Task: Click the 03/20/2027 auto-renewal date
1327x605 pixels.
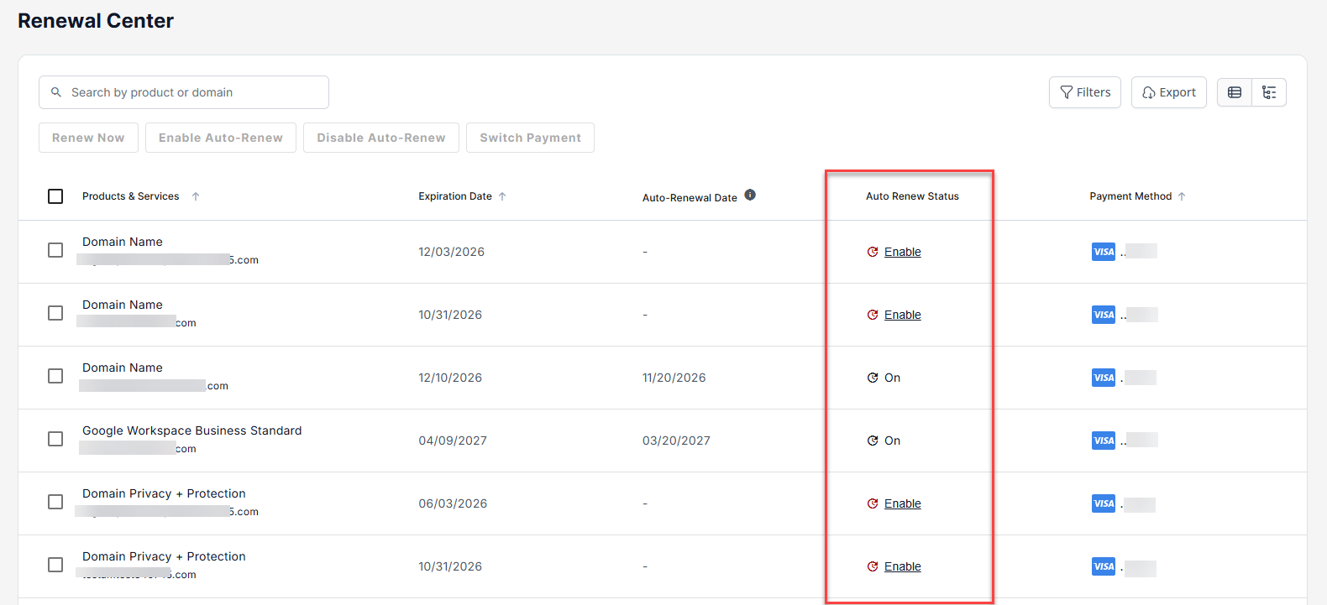Action: (x=676, y=441)
